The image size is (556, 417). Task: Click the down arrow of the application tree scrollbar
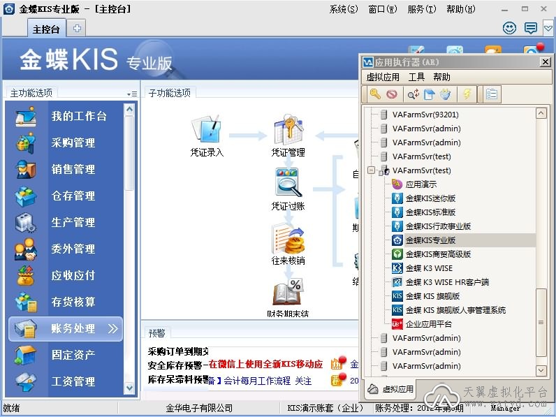click(541, 370)
